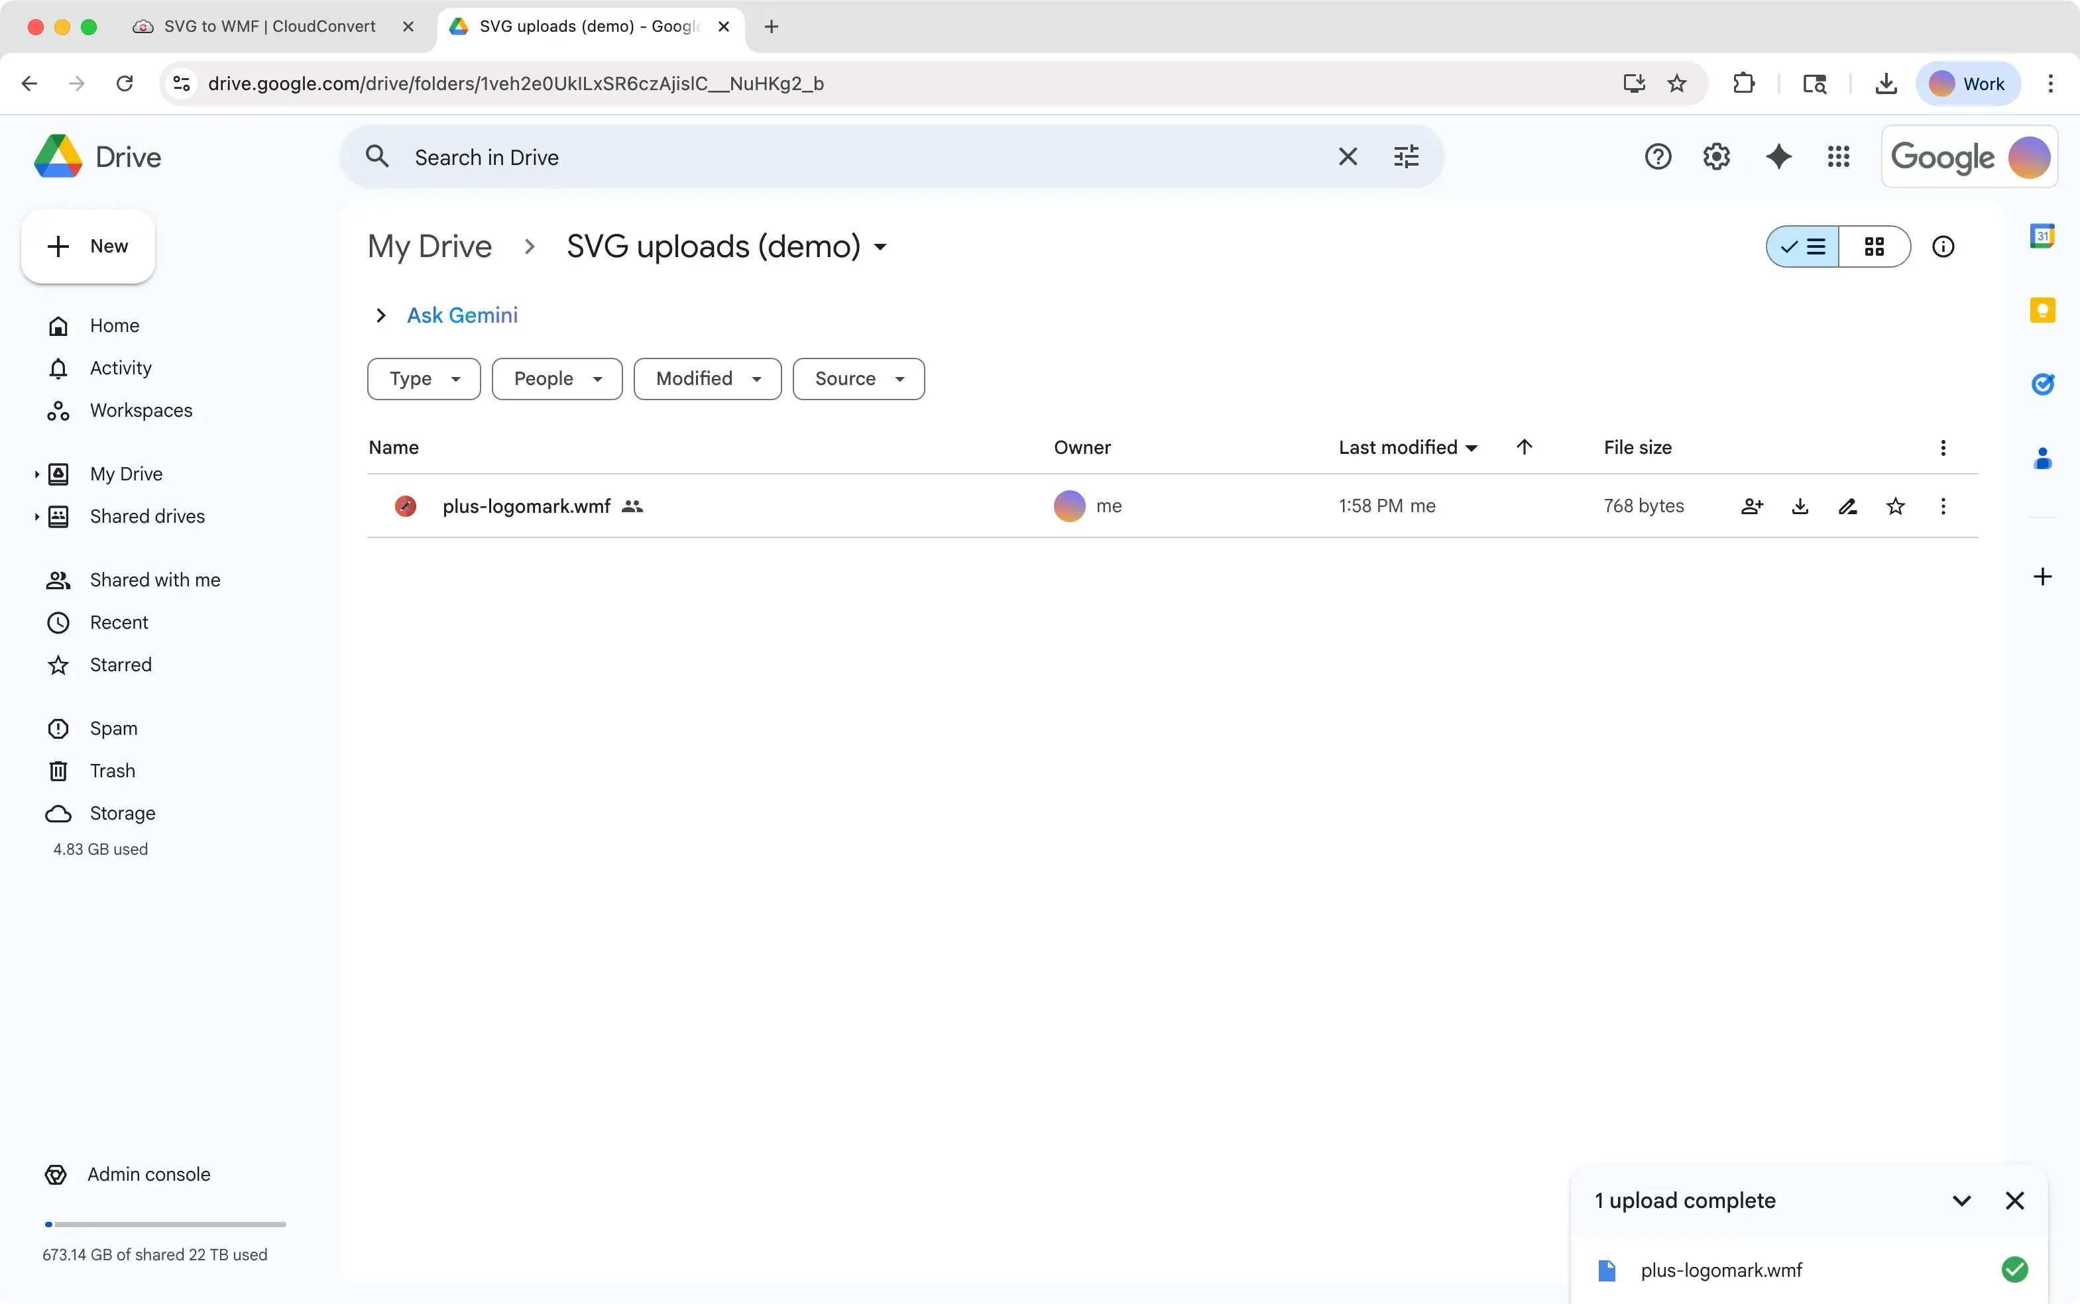Create a new item with the New button
This screenshot has height=1304, width=2080.
click(87, 246)
